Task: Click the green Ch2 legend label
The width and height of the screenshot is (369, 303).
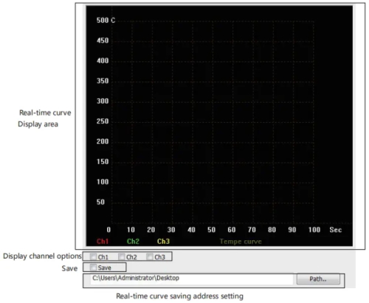Action: pos(133,241)
